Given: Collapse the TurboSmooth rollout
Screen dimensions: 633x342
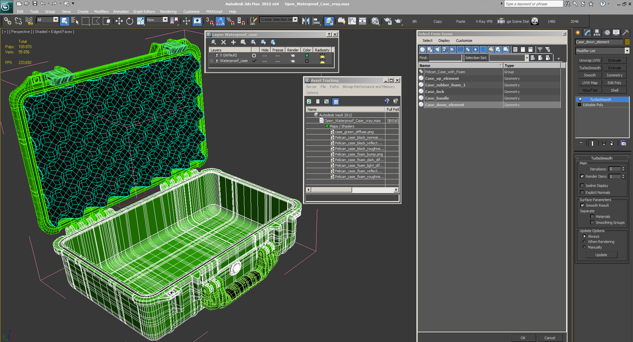Looking at the screenshot, I should [x=578, y=158].
